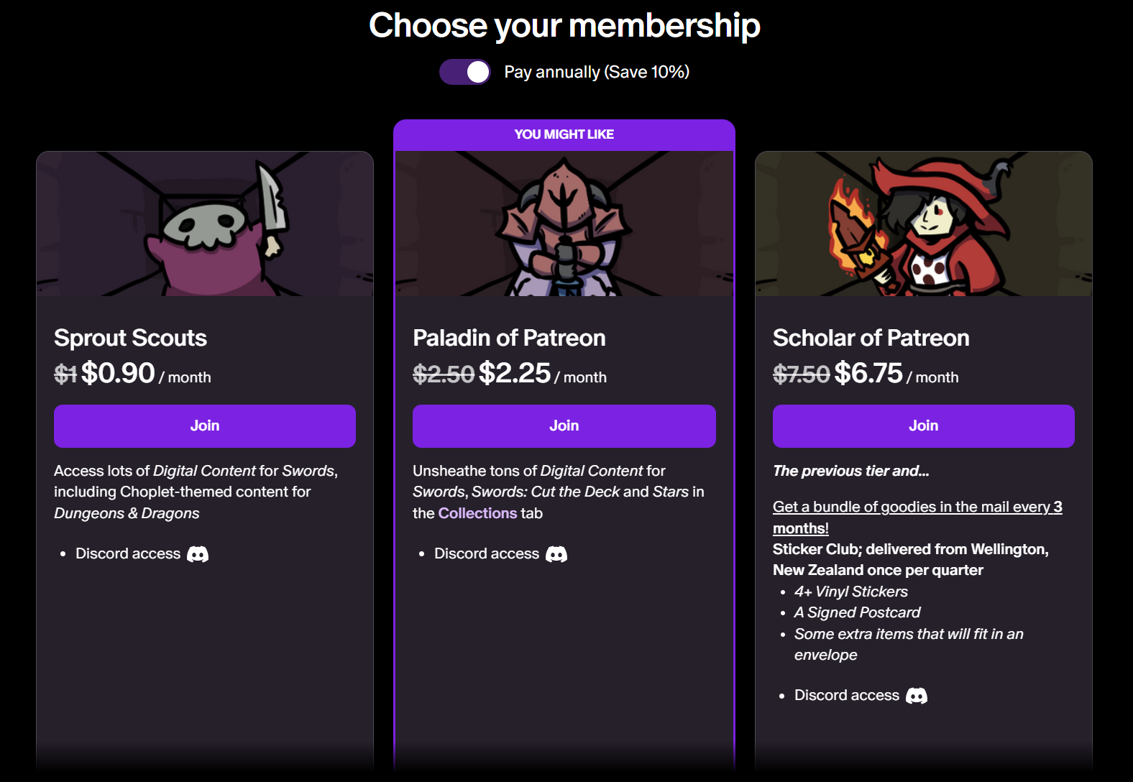Click Discord icon in Sprout Scouts tier
Screen dimensions: 1133x782
pyautogui.click(x=198, y=554)
